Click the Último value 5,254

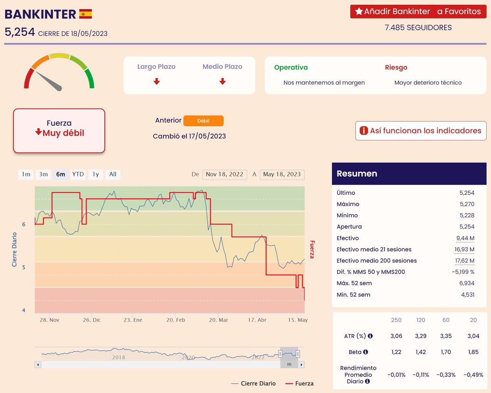click(x=467, y=193)
